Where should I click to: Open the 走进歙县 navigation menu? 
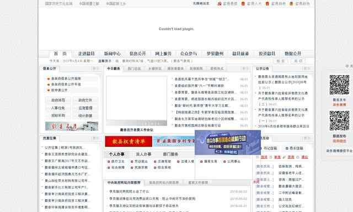click(86, 54)
